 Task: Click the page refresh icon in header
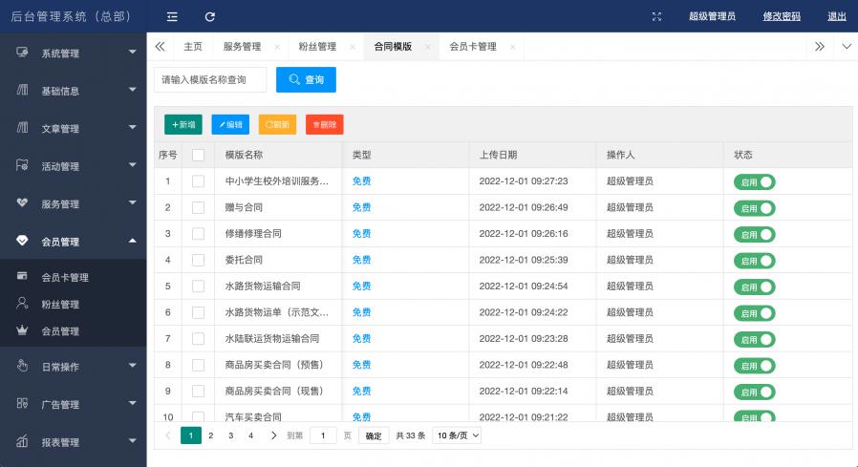[x=209, y=16]
